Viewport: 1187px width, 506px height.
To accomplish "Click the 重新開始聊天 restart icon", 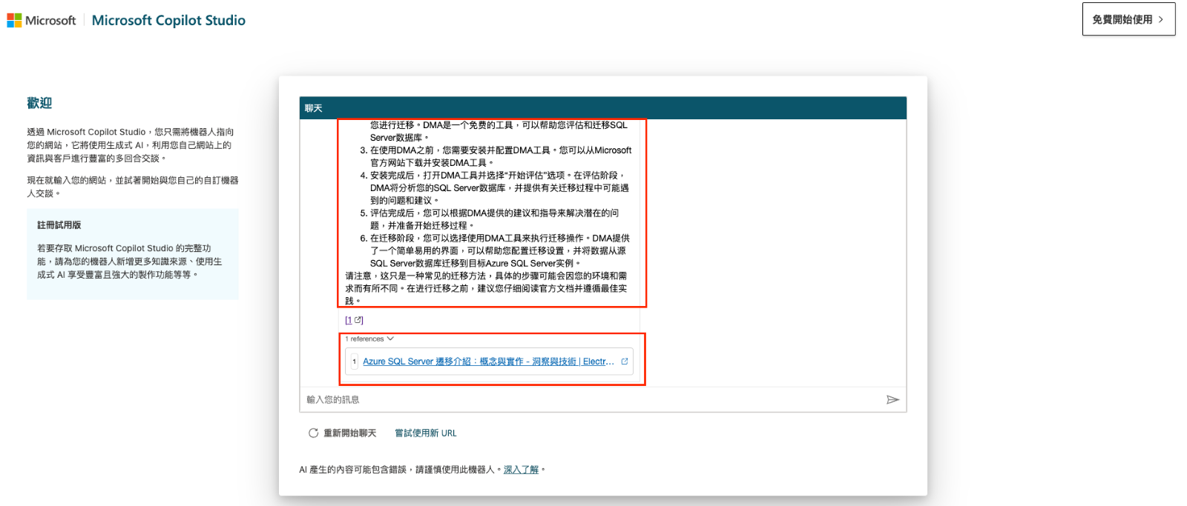I will [313, 433].
